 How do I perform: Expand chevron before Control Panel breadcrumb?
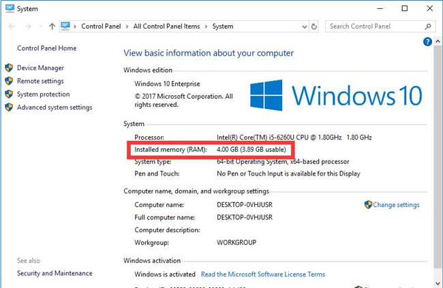click(x=75, y=27)
